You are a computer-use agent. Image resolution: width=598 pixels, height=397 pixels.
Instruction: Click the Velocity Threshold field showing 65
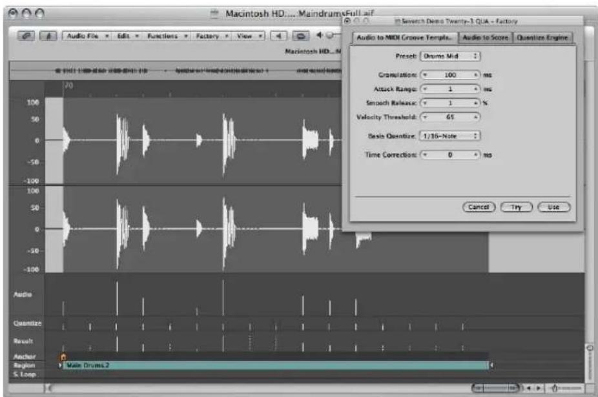coord(450,117)
